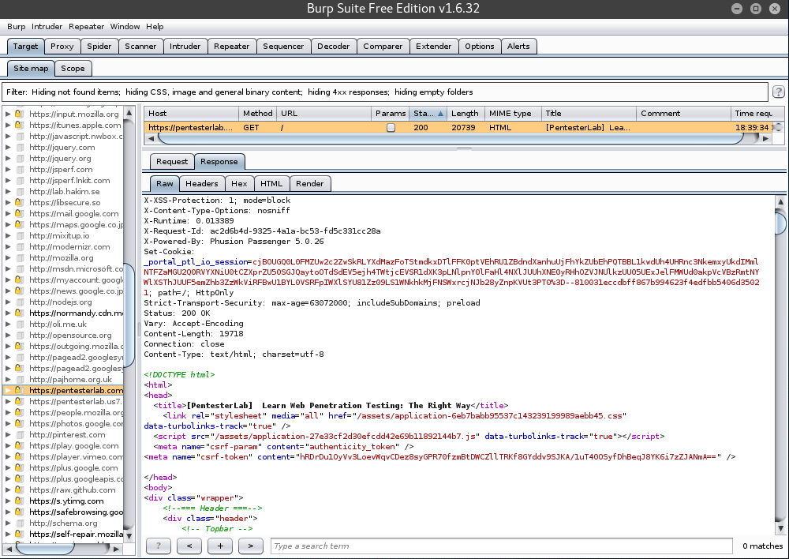Go to next search match arrow
Screen dimensions: 789x559
tap(251, 546)
